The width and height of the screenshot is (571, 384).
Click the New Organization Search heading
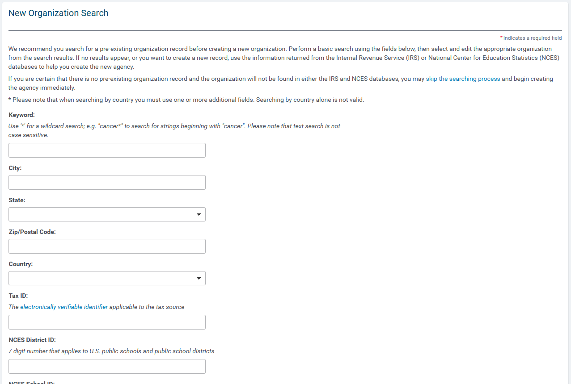click(x=59, y=13)
